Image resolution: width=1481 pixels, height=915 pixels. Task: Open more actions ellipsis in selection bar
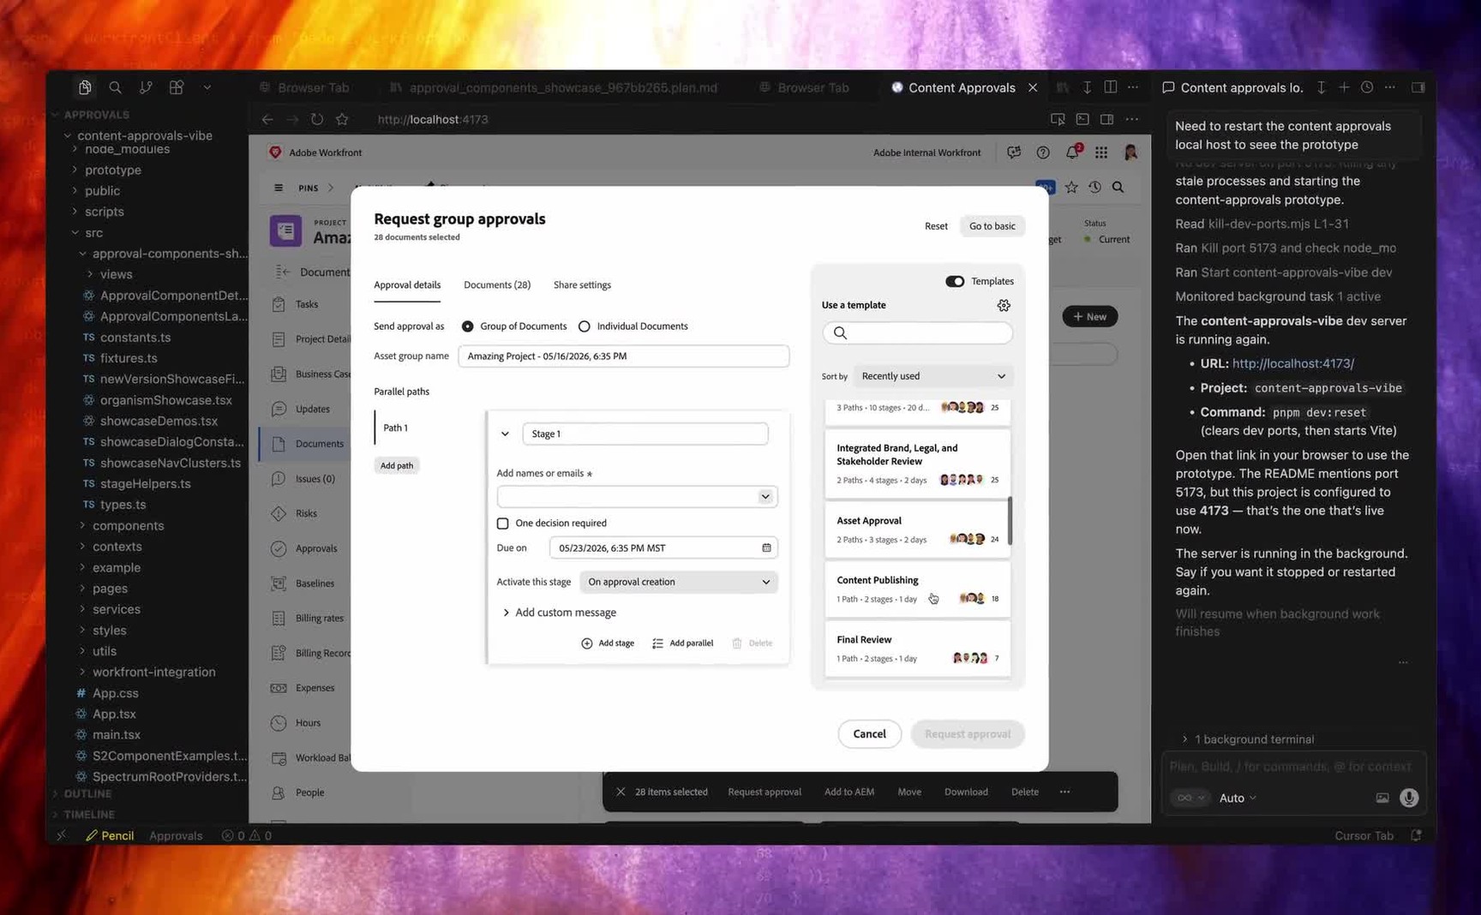pyautogui.click(x=1064, y=792)
